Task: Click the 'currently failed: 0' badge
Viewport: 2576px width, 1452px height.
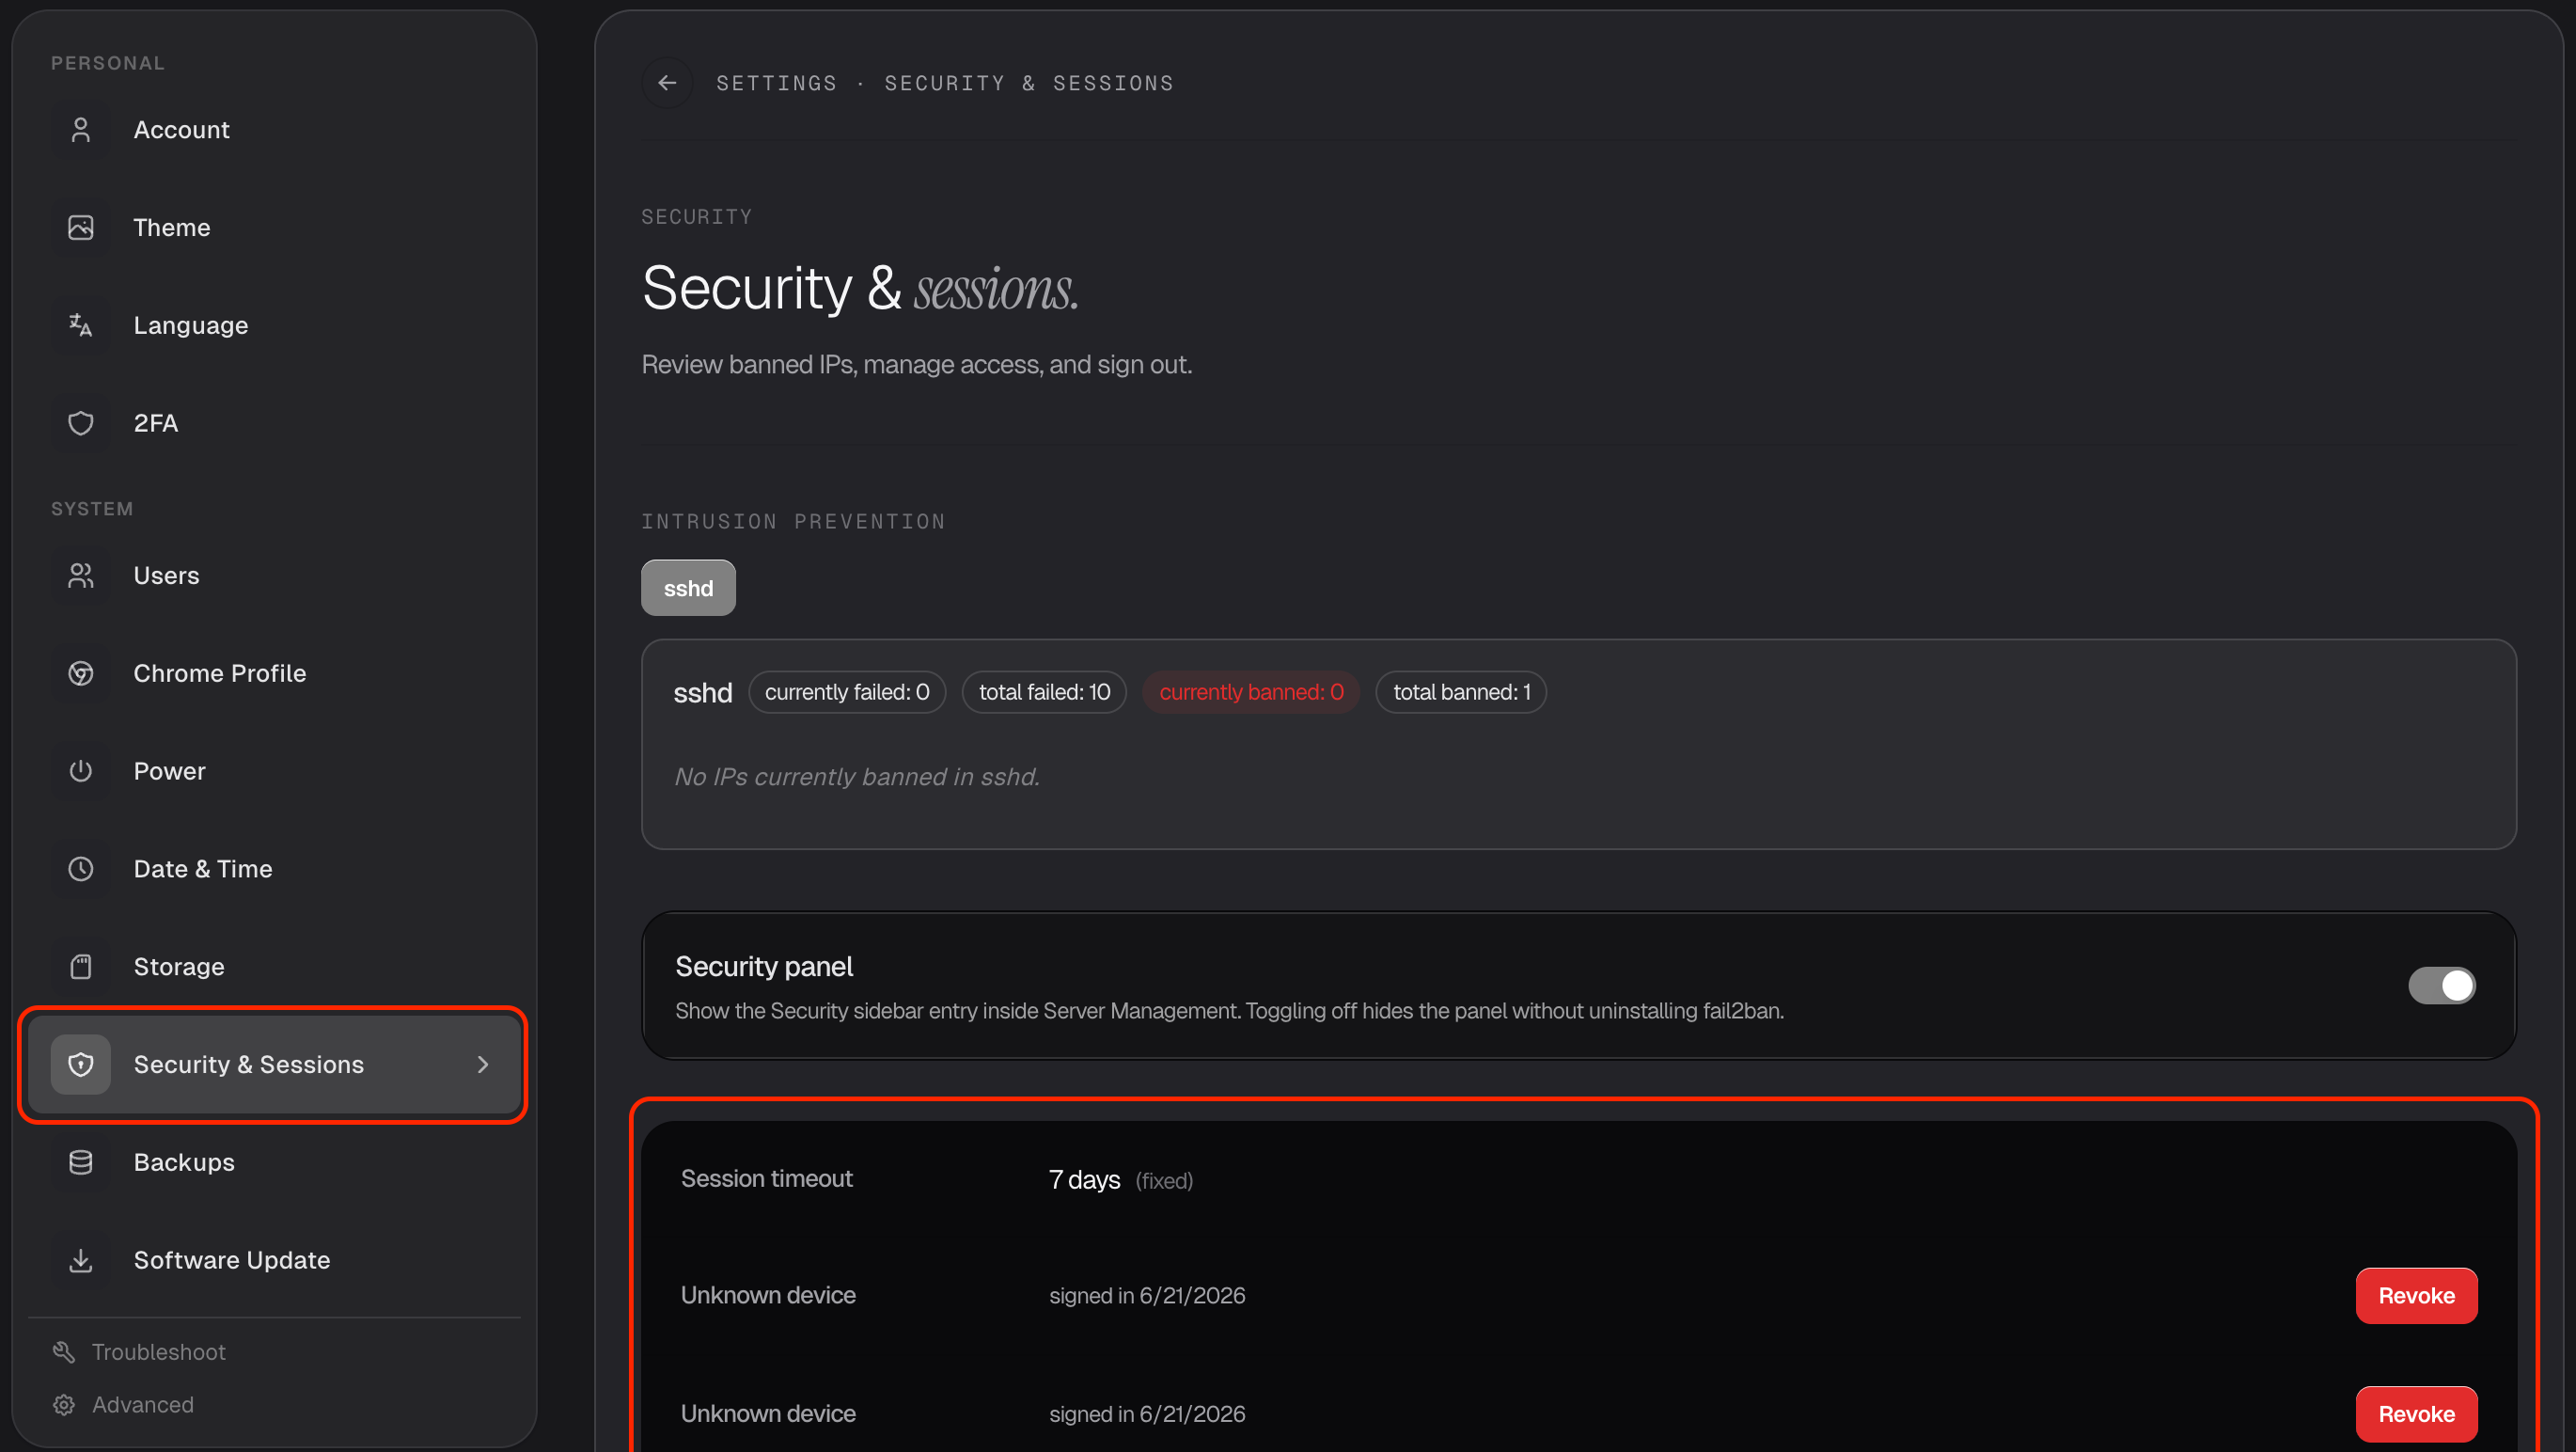Action: (x=847, y=692)
